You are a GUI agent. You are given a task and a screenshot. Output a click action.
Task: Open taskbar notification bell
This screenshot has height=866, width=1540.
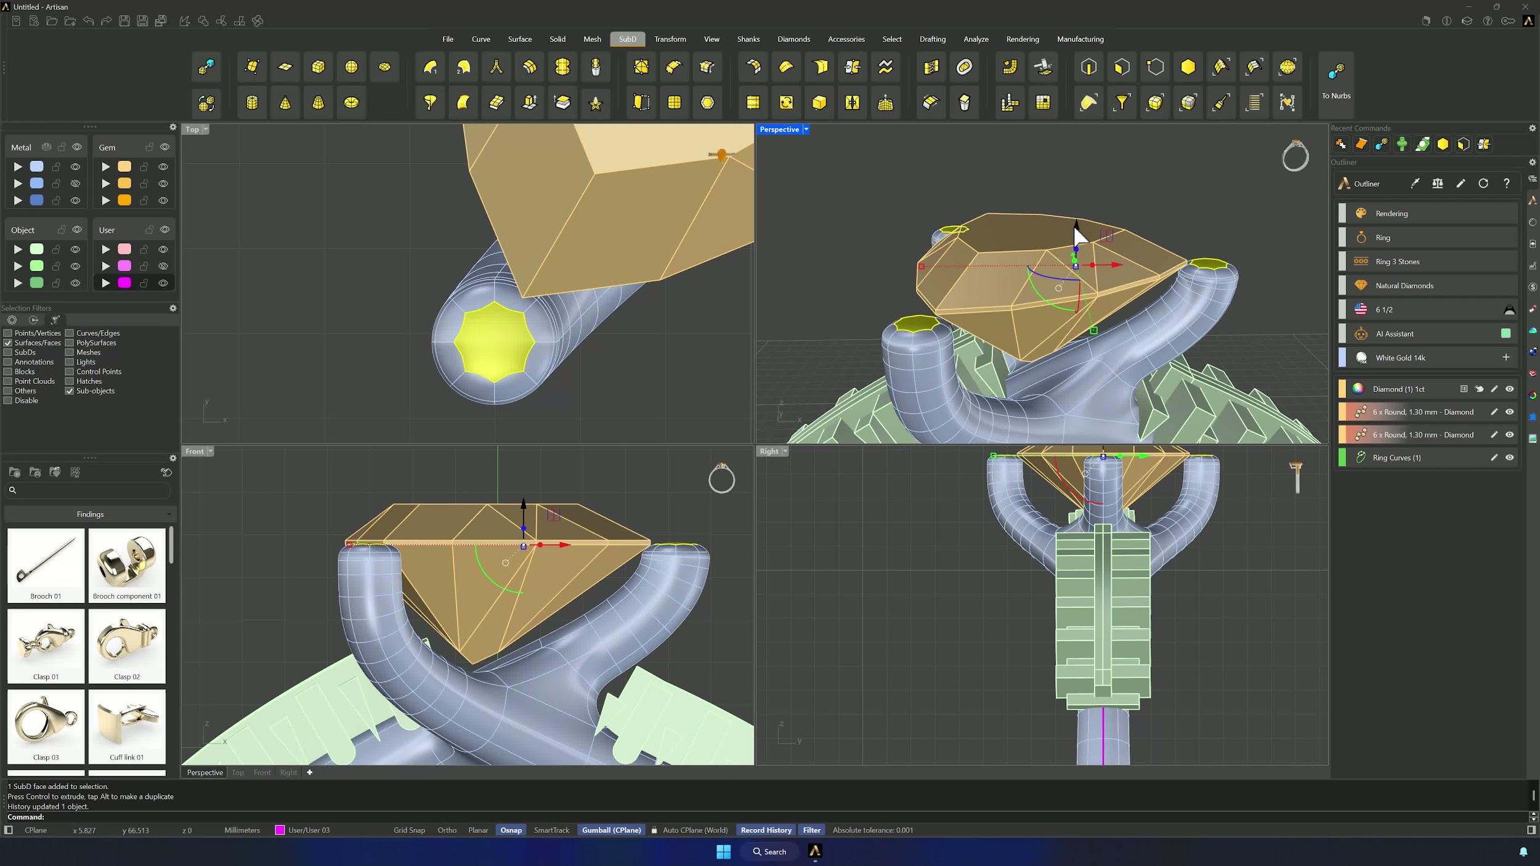pos(1523,852)
